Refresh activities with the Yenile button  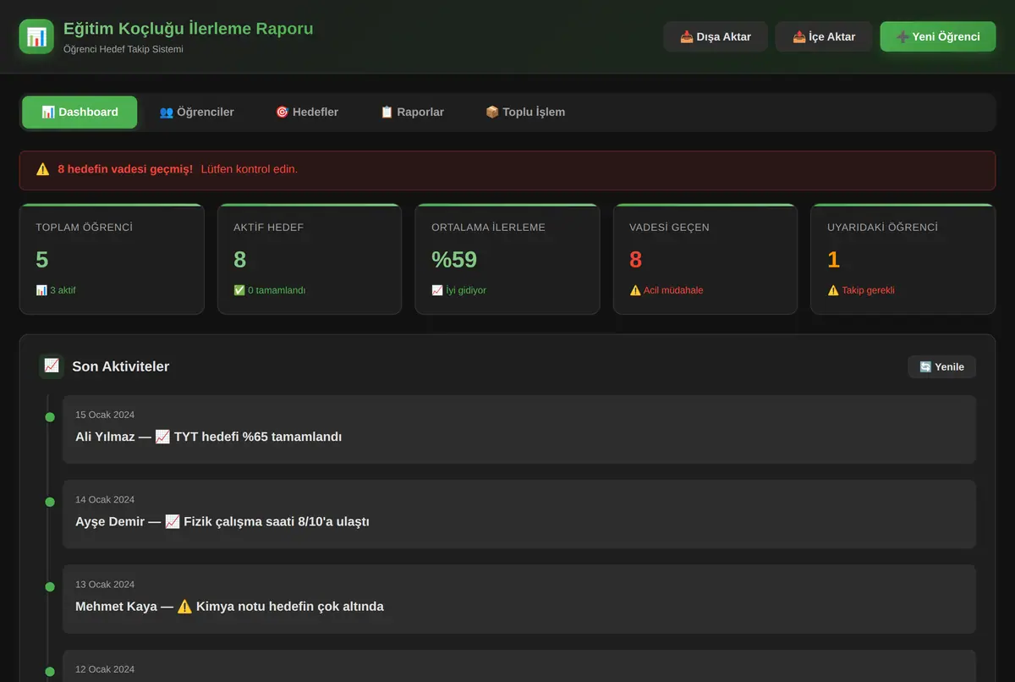[x=942, y=366]
